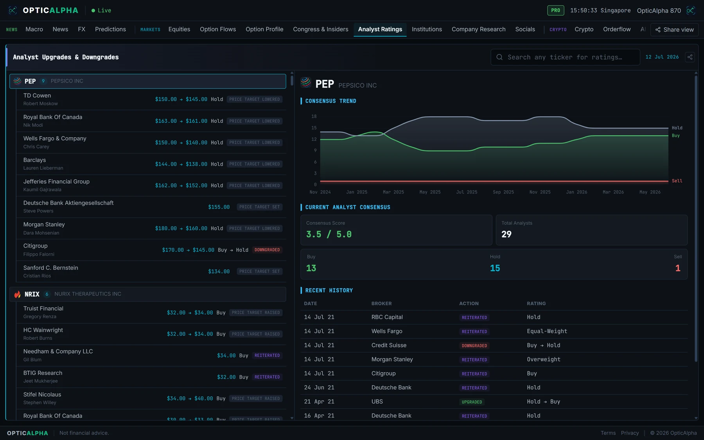
Task: Click the RBC Capital history row
Action: [x=494, y=317]
